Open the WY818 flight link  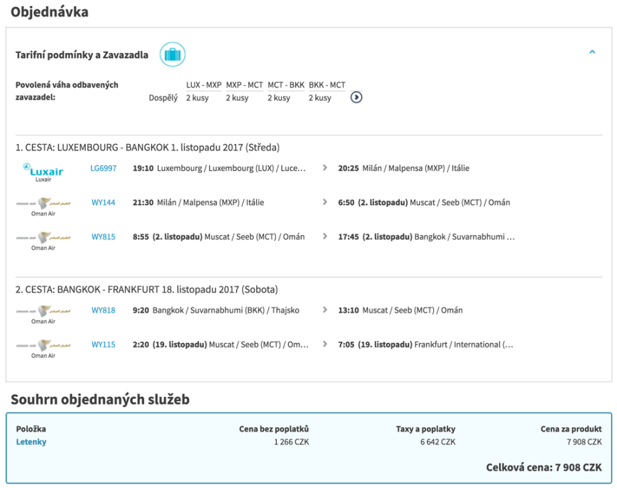[x=103, y=311]
